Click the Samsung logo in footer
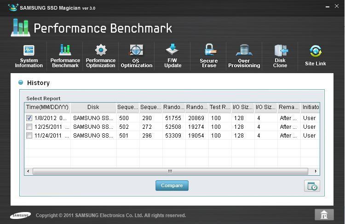 [x=20, y=215]
